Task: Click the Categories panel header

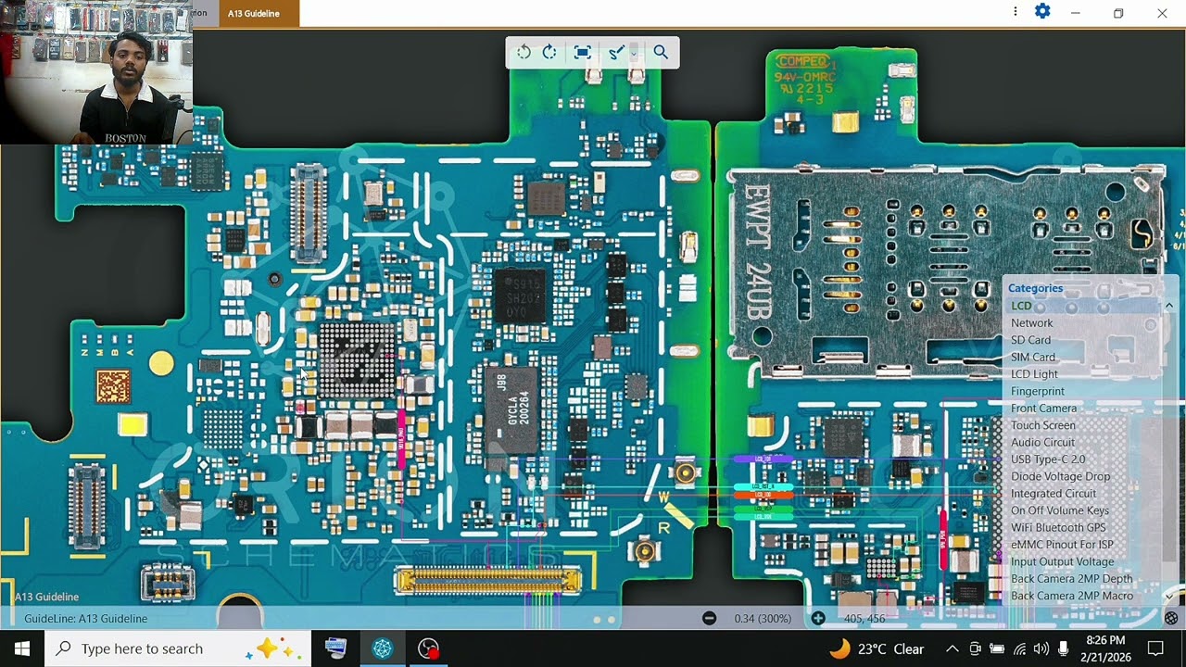Action: [x=1035, y=288]
